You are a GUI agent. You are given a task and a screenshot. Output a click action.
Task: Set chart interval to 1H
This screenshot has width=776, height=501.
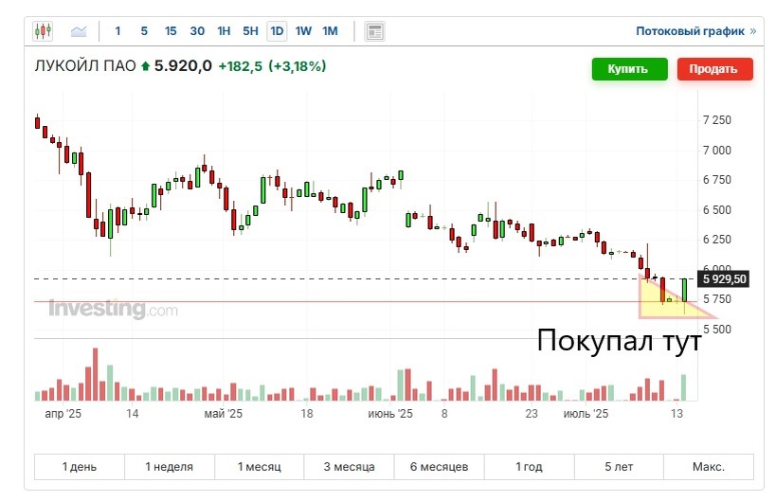click(224, 31)
